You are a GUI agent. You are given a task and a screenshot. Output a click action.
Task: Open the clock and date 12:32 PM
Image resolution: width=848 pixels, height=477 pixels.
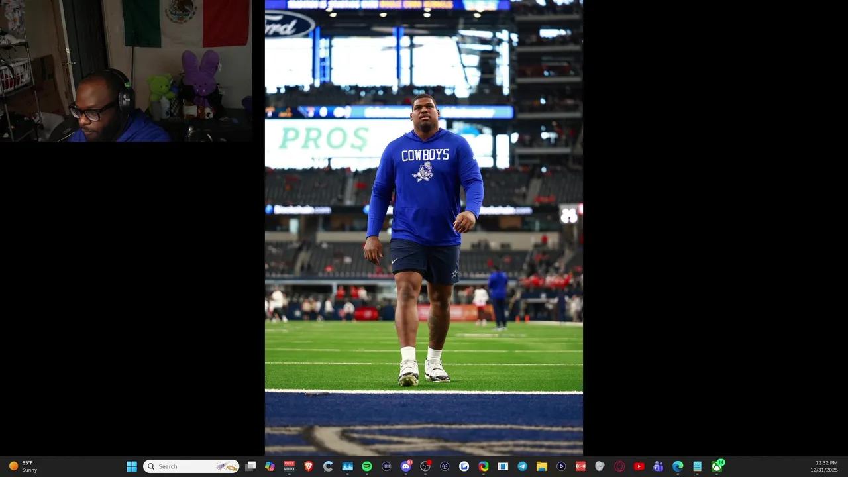click(x=823, y=466)
